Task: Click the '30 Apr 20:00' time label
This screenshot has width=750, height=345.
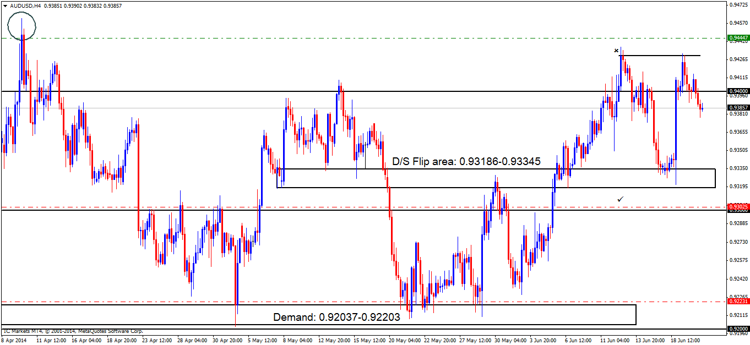Action: click(x=229, y=340)
